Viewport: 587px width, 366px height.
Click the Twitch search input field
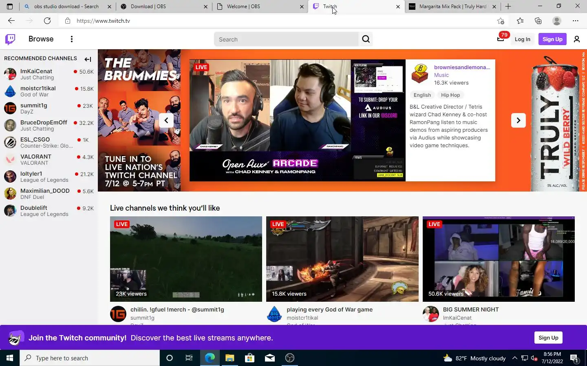click(286, 39)
